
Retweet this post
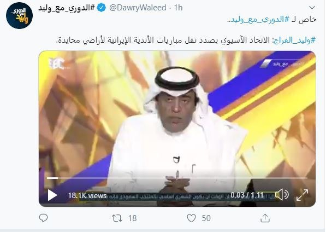click(x=117, y=218)
